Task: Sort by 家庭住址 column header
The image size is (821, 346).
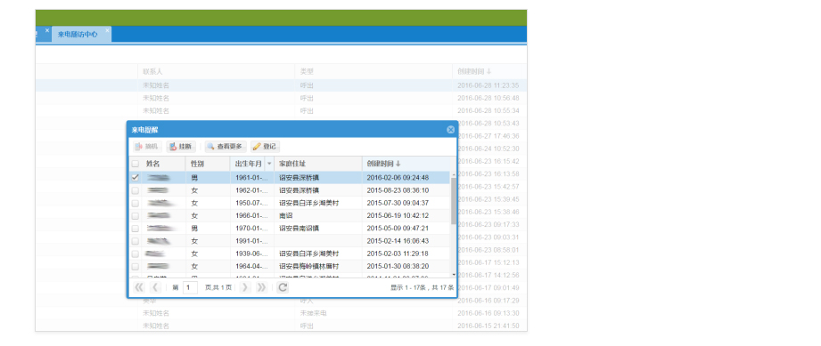Action: [x=318, y=164]
